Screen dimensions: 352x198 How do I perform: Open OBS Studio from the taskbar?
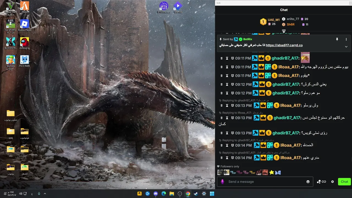click(180, 194)
